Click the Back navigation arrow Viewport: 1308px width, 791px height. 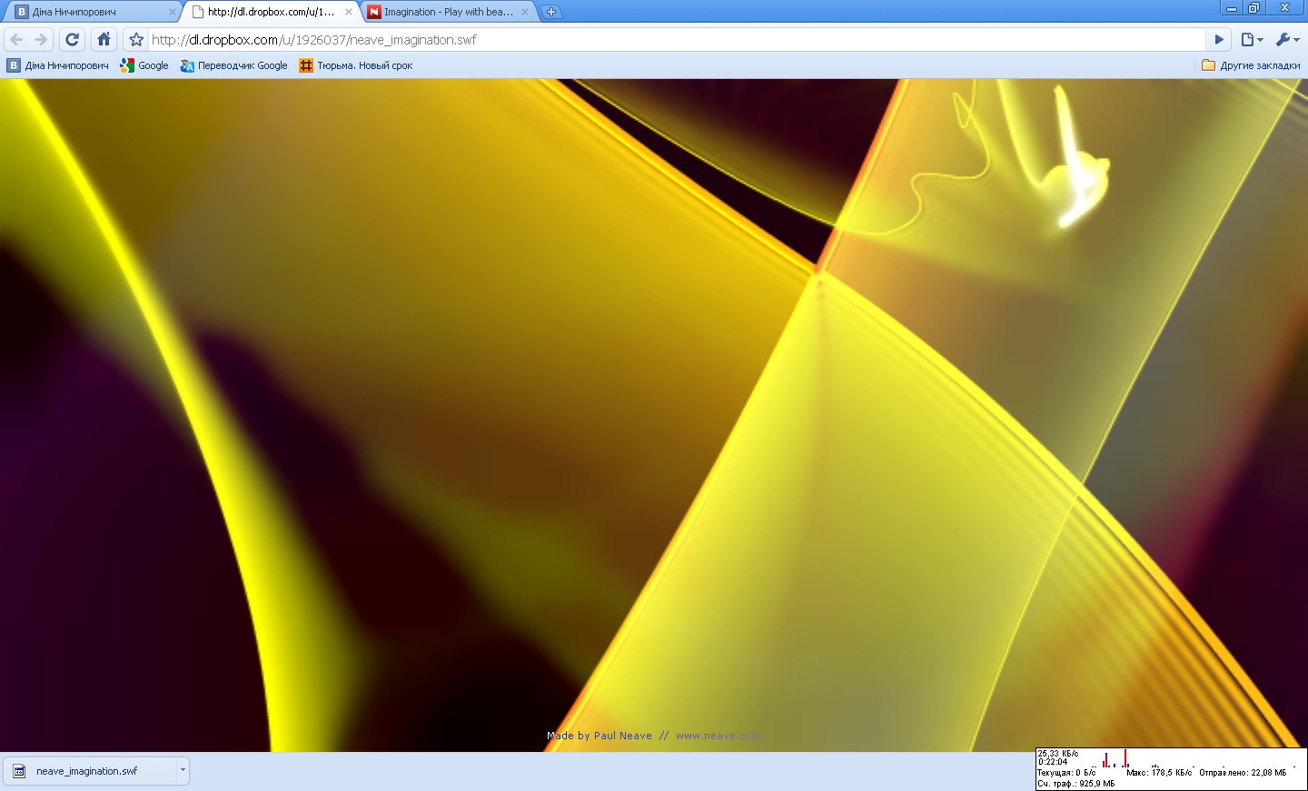[16, 40]
